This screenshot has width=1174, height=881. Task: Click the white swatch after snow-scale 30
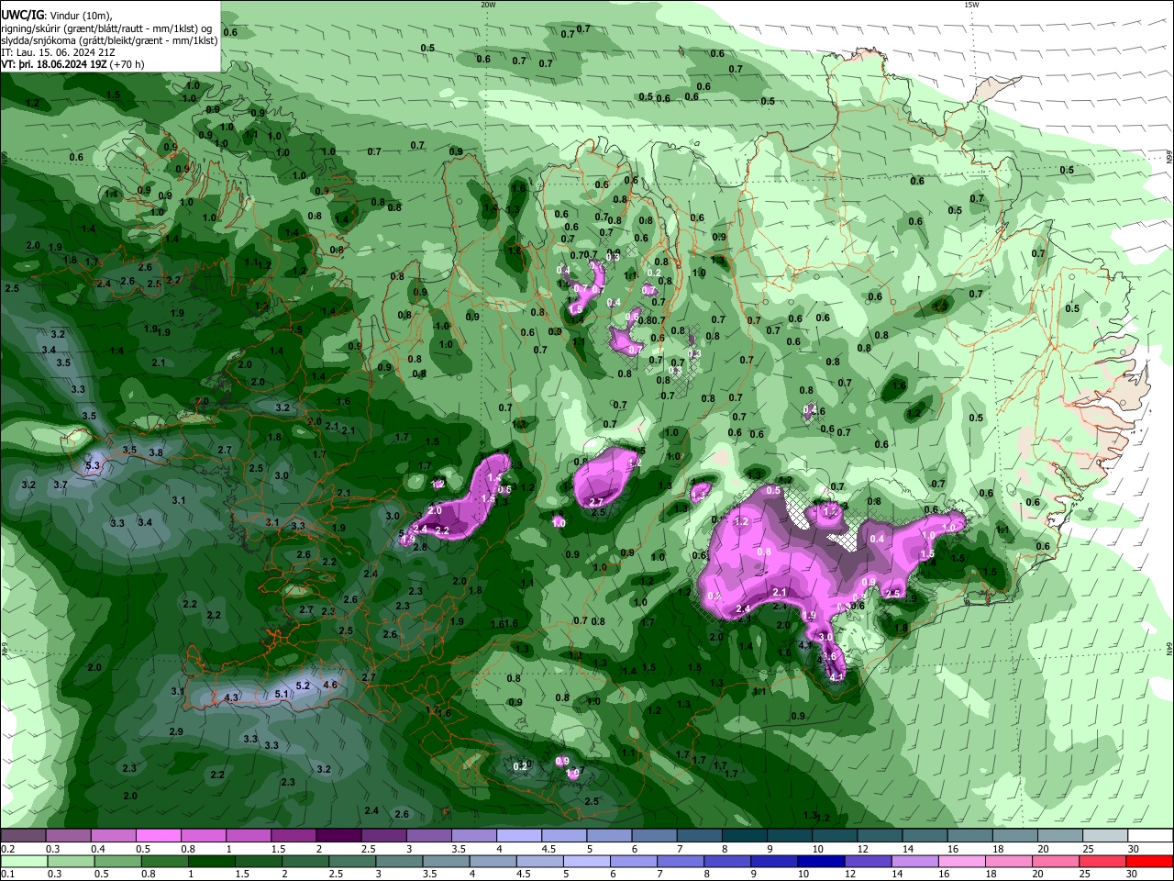1150,835
